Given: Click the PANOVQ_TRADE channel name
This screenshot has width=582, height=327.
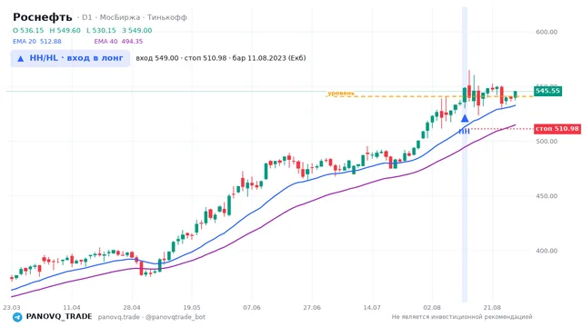Looking at the screenshot, I should coord(59,317).
